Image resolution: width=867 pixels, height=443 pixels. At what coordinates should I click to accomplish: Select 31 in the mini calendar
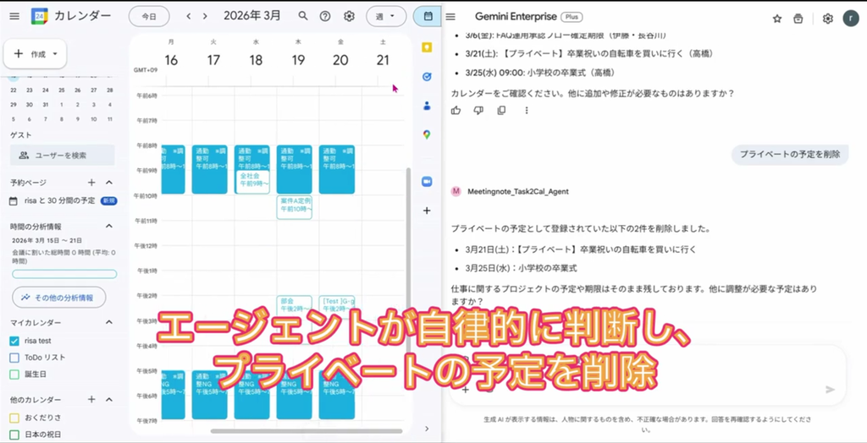click(46, 104)
